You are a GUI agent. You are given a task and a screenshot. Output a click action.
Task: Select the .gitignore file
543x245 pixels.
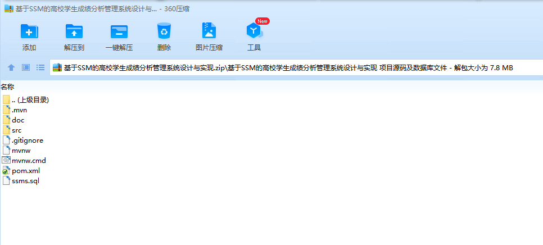[x=23, y=140]
